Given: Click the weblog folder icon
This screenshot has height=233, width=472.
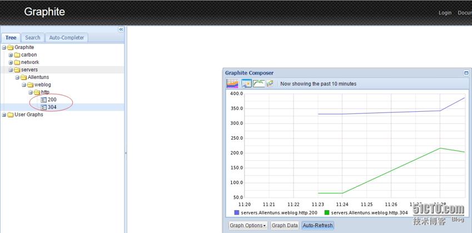Looking at the screenshot, I should point(31,85).
